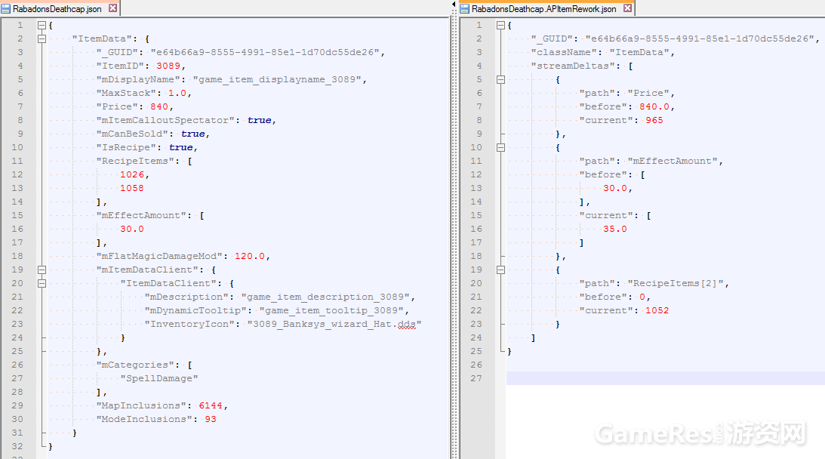The height and width of the screenshot is (459, 825).
Task: Click line number 27 in right pane margin
Action: click(476, 378)
